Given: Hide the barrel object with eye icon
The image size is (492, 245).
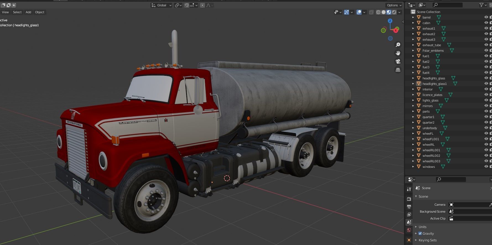Looking at the screenshot, I should pos(486,17).
